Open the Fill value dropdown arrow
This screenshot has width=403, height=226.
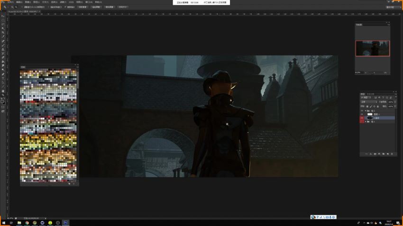tap(395, 106)
